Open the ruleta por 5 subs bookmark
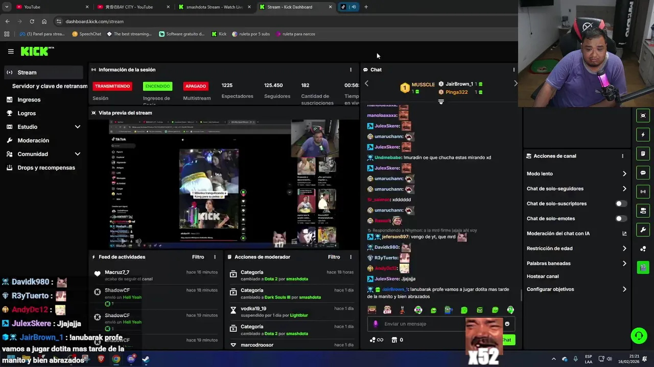Image resolution: width=654 pixels, height=367 pixels. pyautogui.click(x=251, y=34)
